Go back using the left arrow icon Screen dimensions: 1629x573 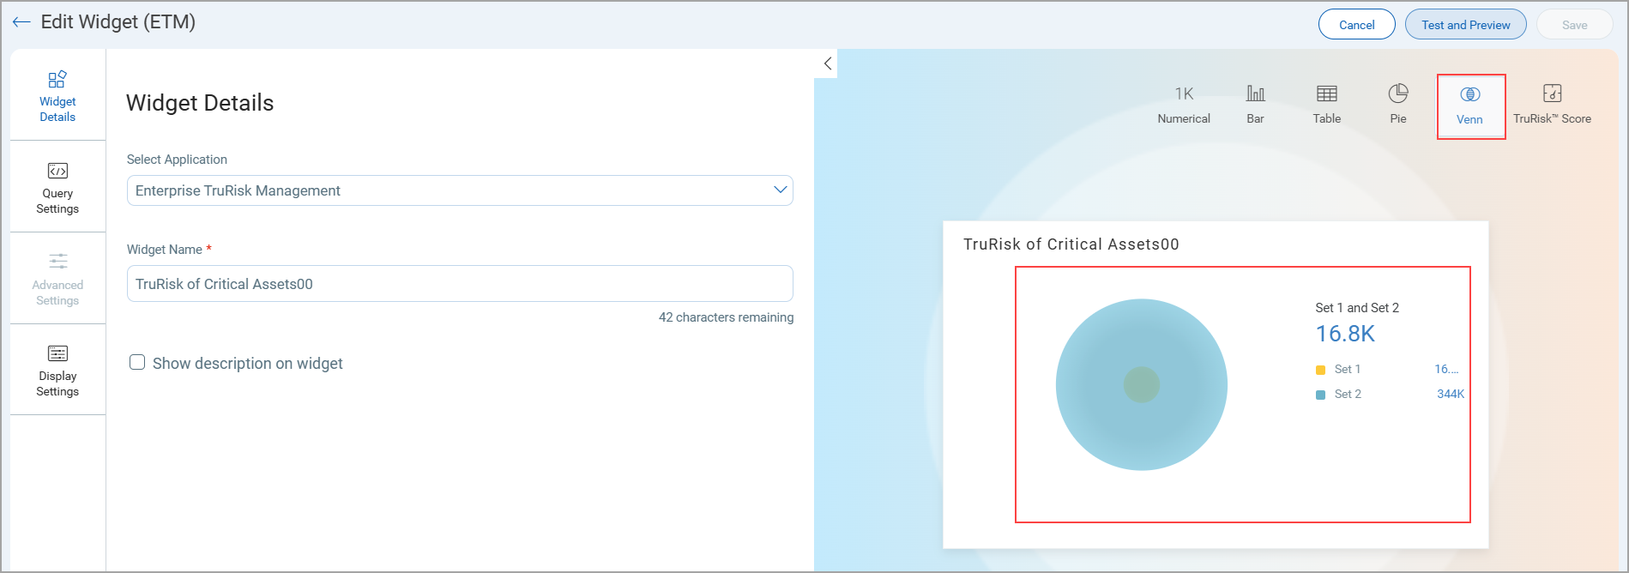pyautogui.click(x=21, y=22)
